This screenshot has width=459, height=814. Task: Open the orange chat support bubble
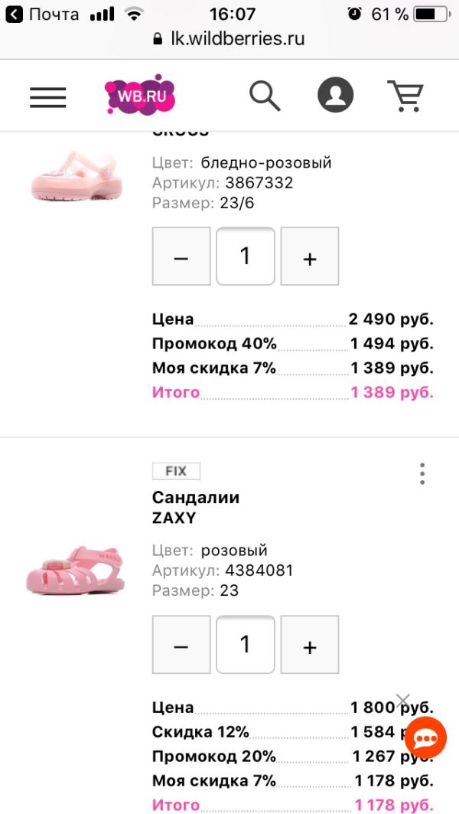(x=425, y=739)
